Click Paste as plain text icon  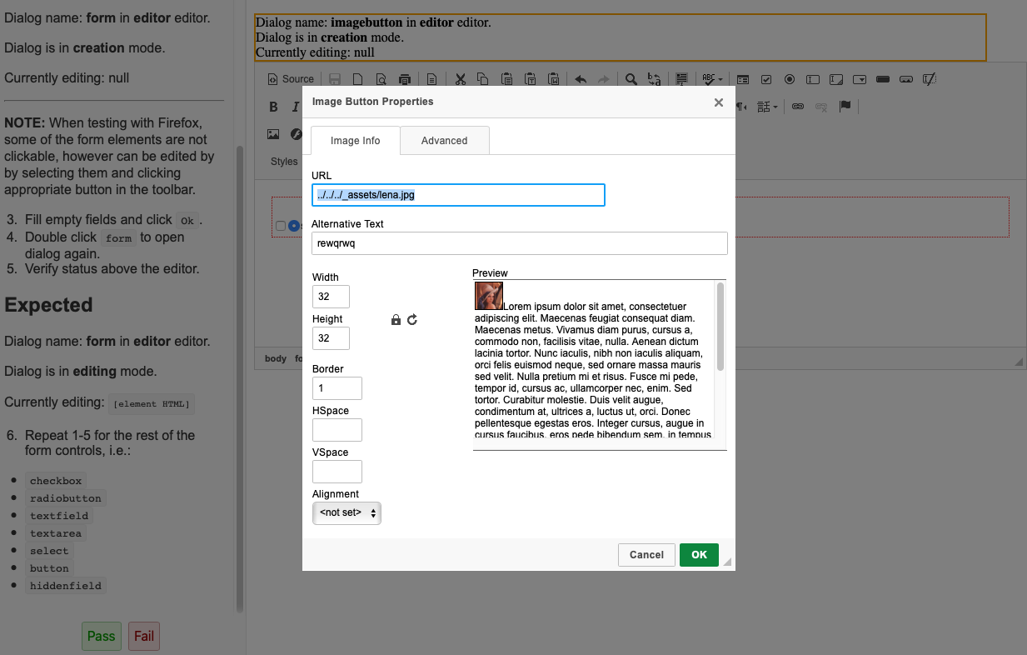coord(530,79)
